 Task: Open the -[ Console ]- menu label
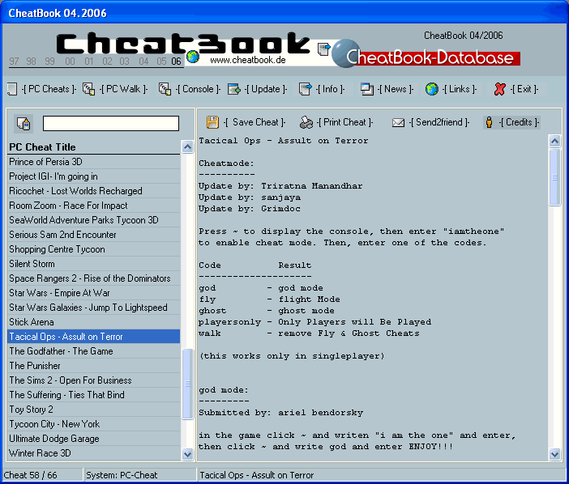[198, 89]
